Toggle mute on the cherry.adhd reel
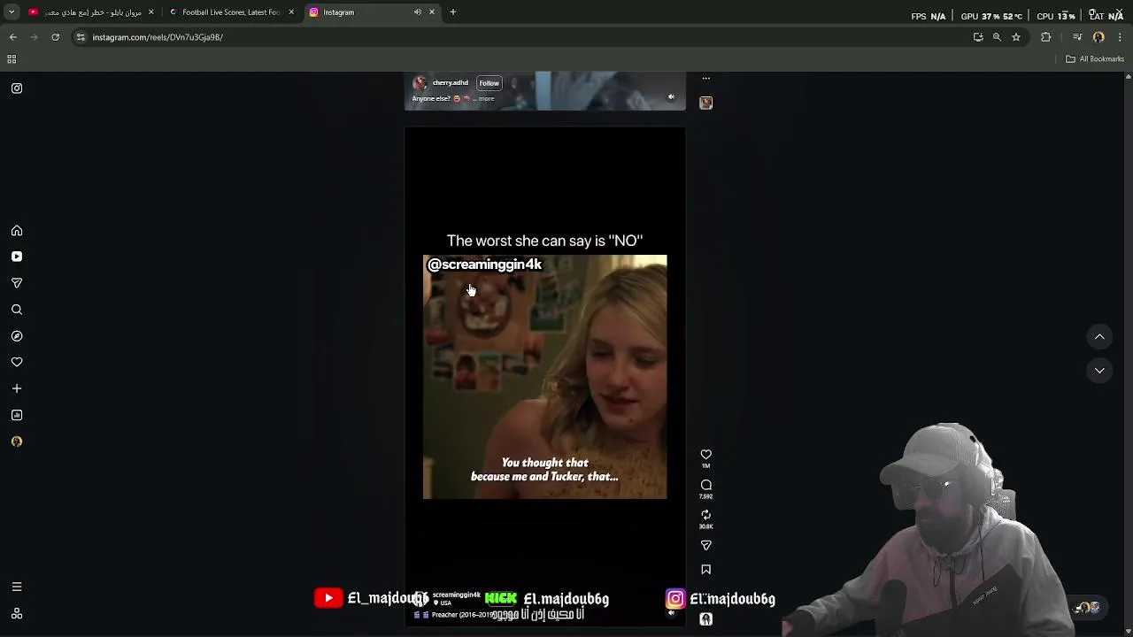Screen dimensions: 1133x637 [x=671, y=97]
